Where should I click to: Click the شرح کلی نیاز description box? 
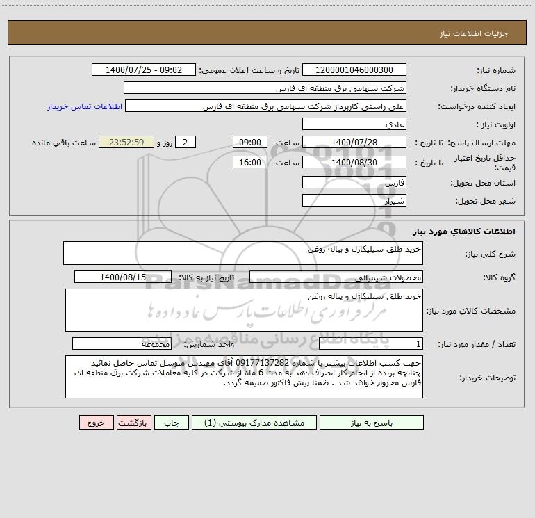point(243,253)
